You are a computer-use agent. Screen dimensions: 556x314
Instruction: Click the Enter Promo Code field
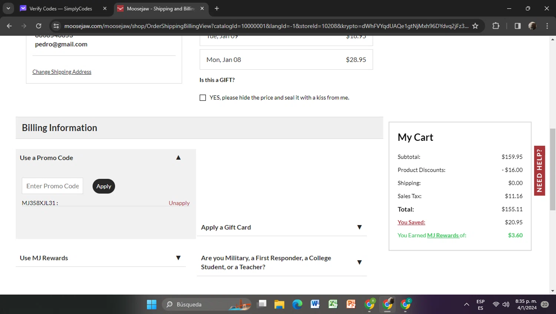click(x=52, y=186)
